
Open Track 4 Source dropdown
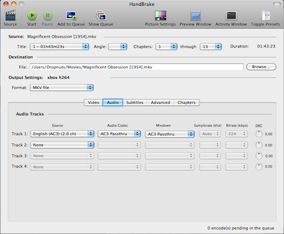[62, 167]
